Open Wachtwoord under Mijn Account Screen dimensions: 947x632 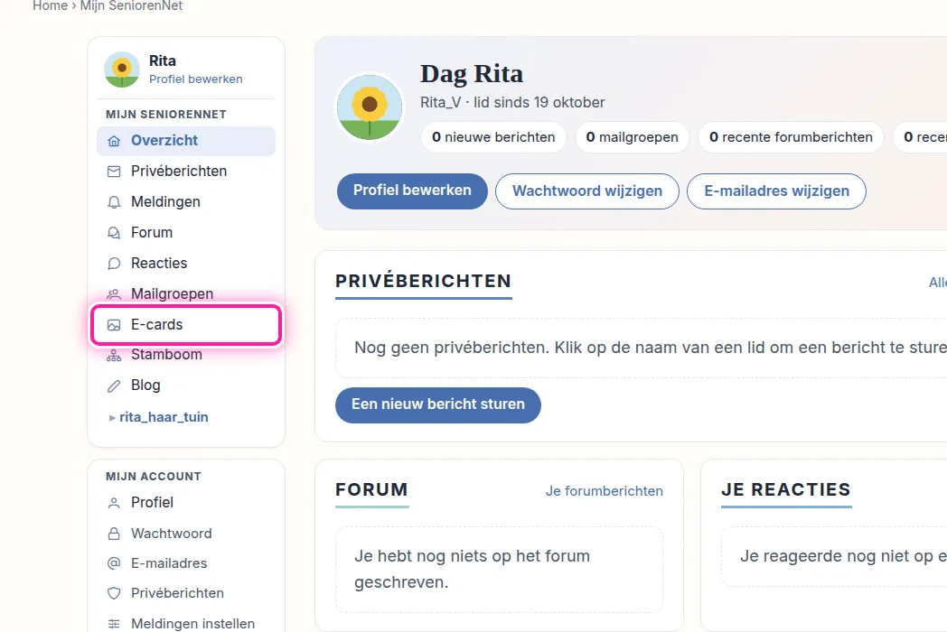coord(186,534)
